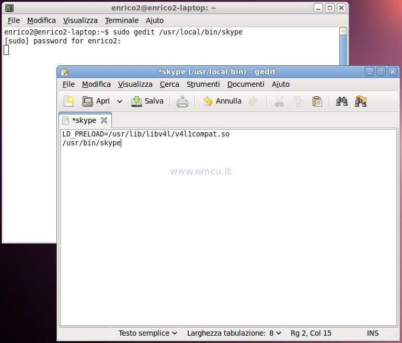The image size is (402, 343).
Task: Open terminal File menu
Action: [14, 20]
